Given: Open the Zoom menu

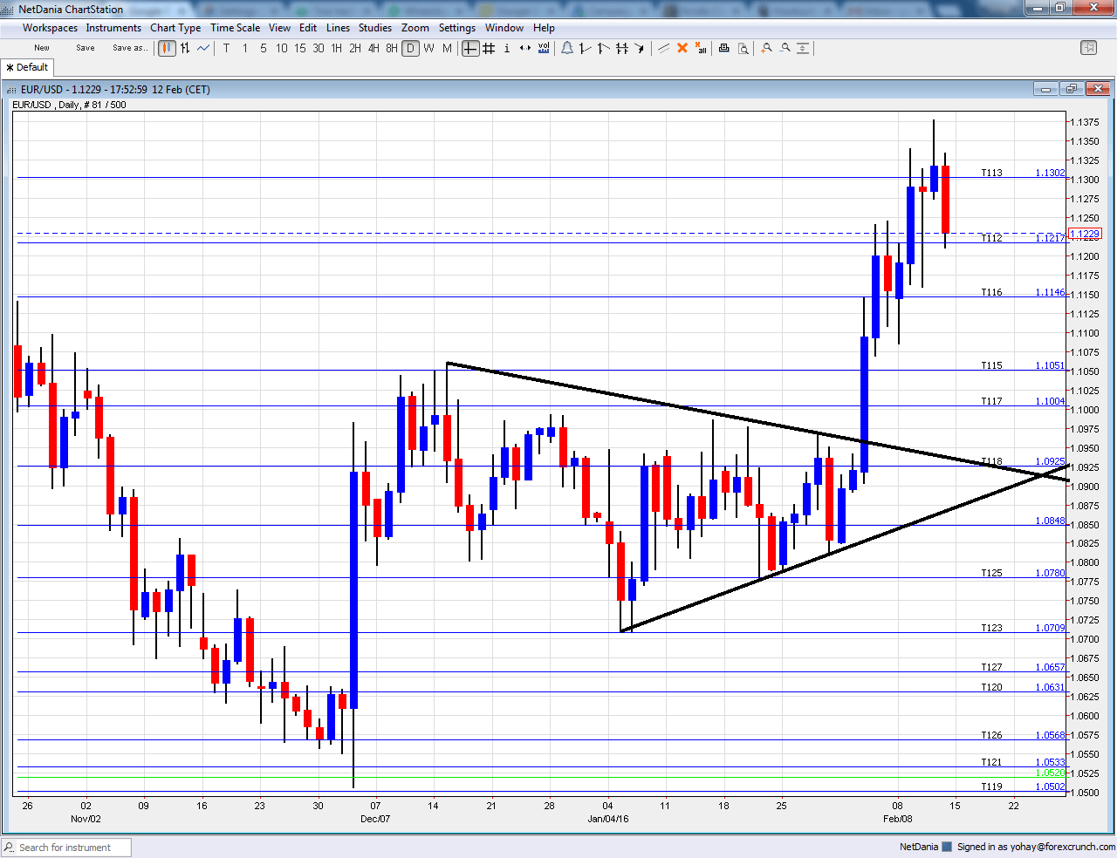Looking at the screenshot, I should coord(415,28).
